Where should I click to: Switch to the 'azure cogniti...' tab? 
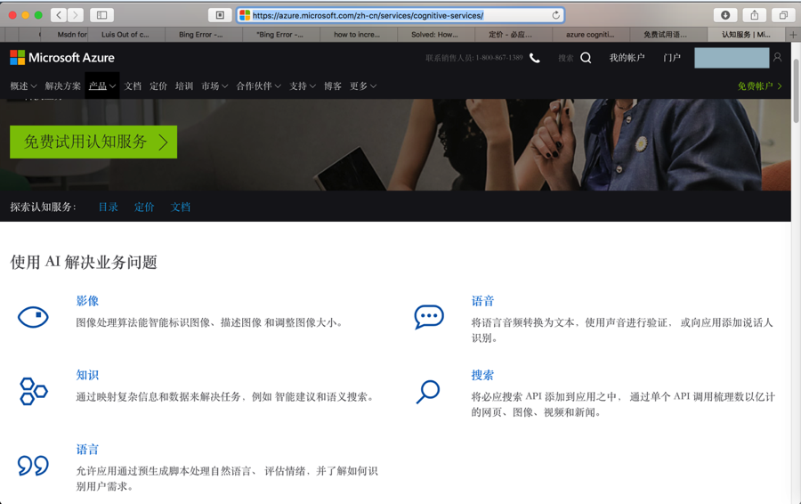pos(590,35)
